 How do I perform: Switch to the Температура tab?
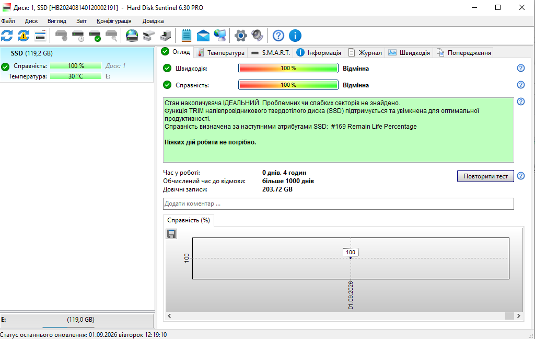click(x=221, y=53)
